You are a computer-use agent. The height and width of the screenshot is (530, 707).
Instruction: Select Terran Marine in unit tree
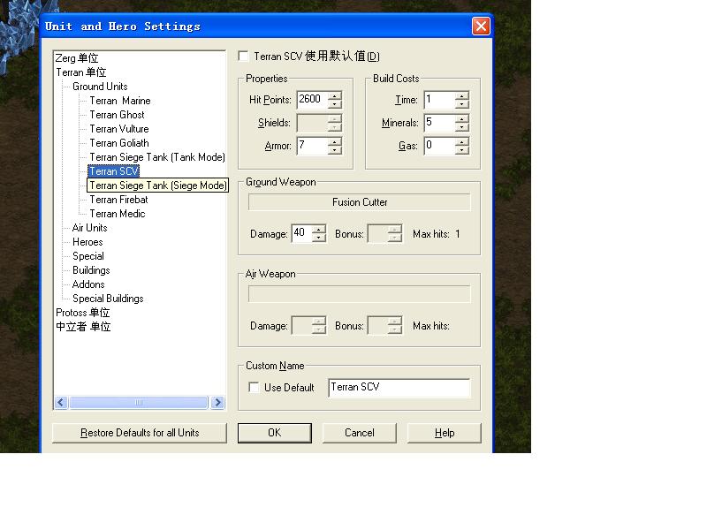pos(120,101)
